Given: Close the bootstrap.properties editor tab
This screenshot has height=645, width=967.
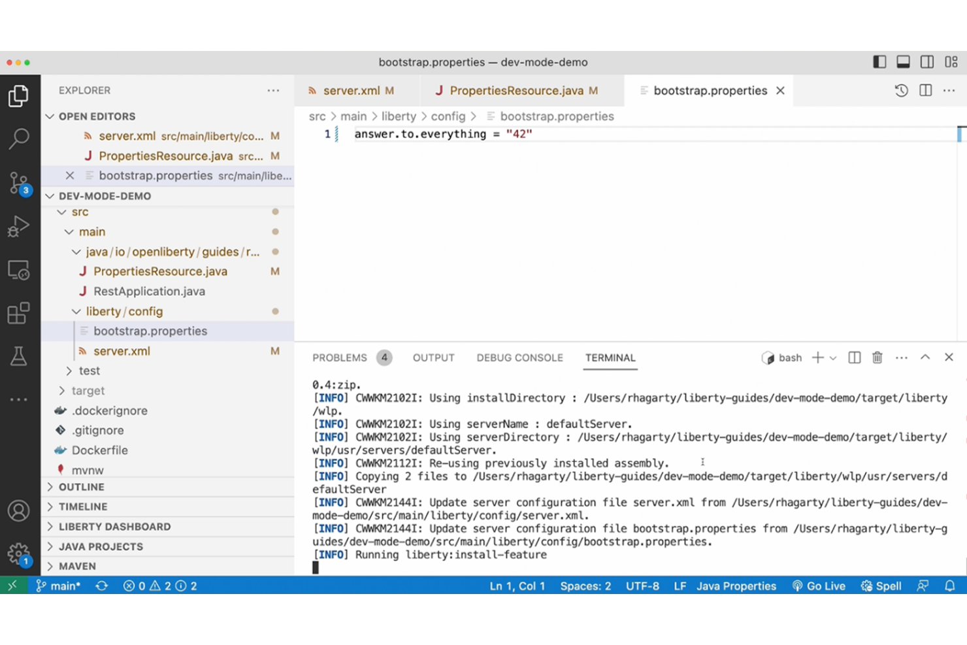Looking at the screenshot, I should pos(780,91).
